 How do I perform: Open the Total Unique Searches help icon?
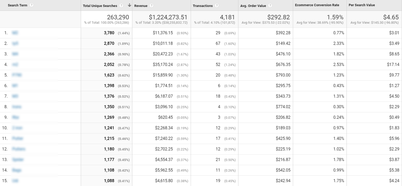pos(121,6)
